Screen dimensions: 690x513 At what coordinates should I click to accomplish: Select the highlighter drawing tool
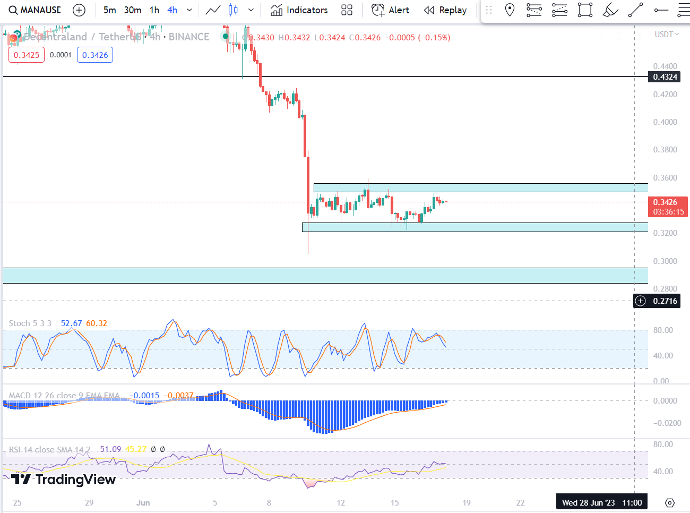point(610,10)
